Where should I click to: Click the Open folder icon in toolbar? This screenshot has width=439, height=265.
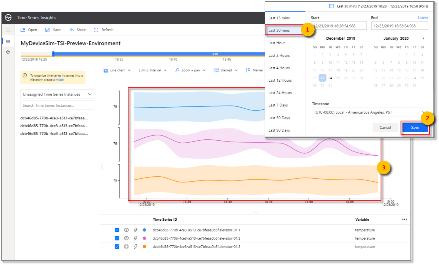point(23,30)
